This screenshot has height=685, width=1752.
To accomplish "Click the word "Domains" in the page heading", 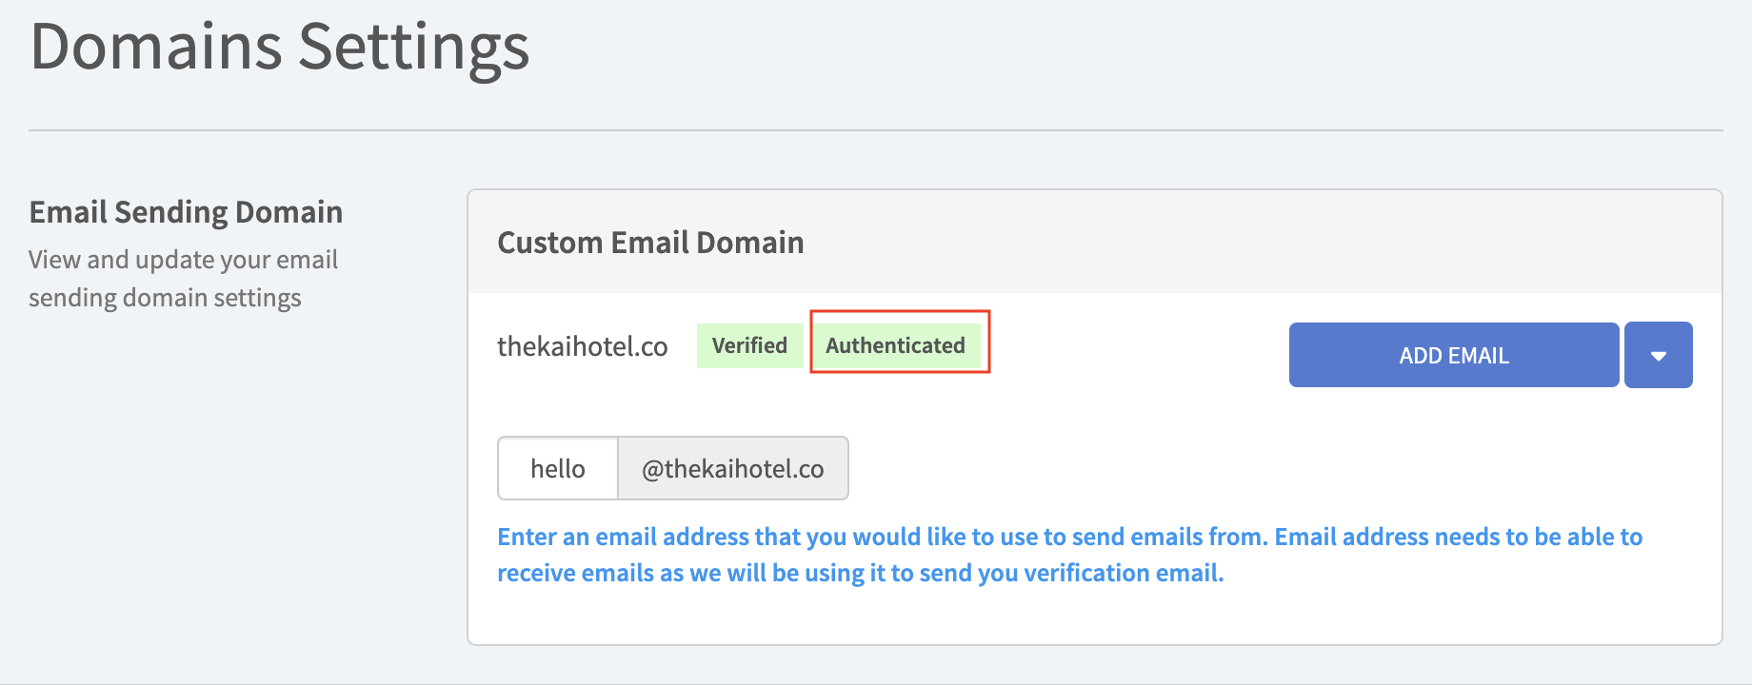I will pos(157,47).
